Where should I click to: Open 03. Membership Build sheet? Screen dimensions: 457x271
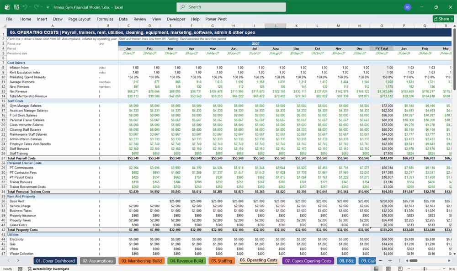pyautogui.click(x=142, y=261)
